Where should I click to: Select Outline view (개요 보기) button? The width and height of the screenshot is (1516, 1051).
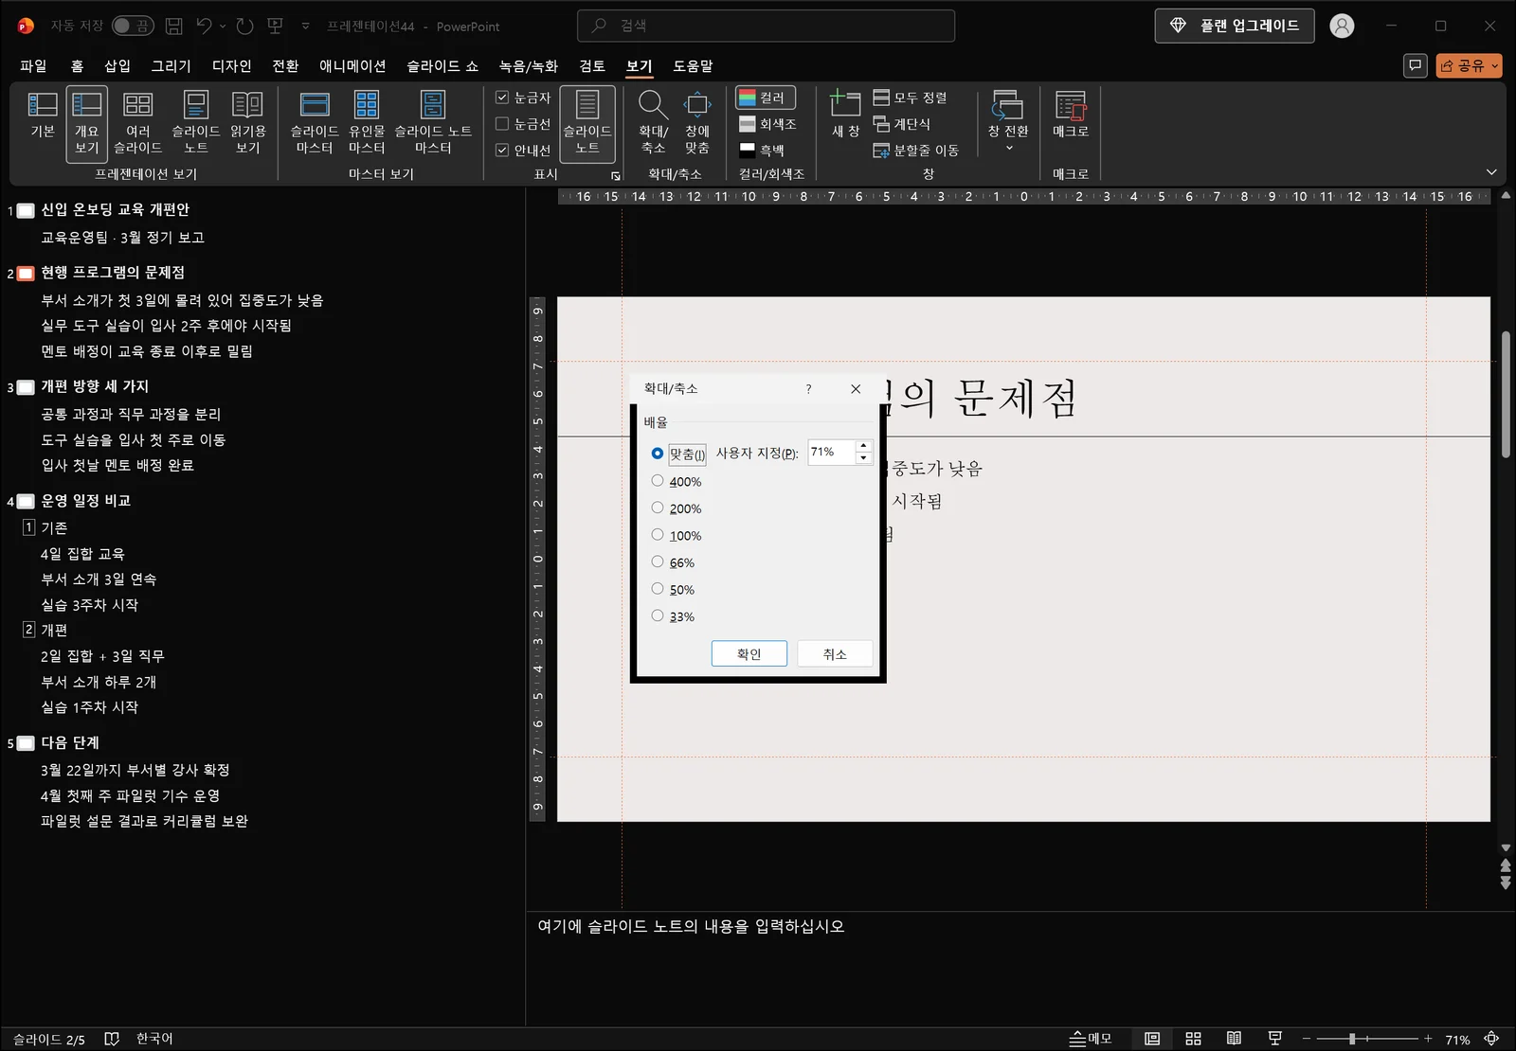tap(86, 123)
